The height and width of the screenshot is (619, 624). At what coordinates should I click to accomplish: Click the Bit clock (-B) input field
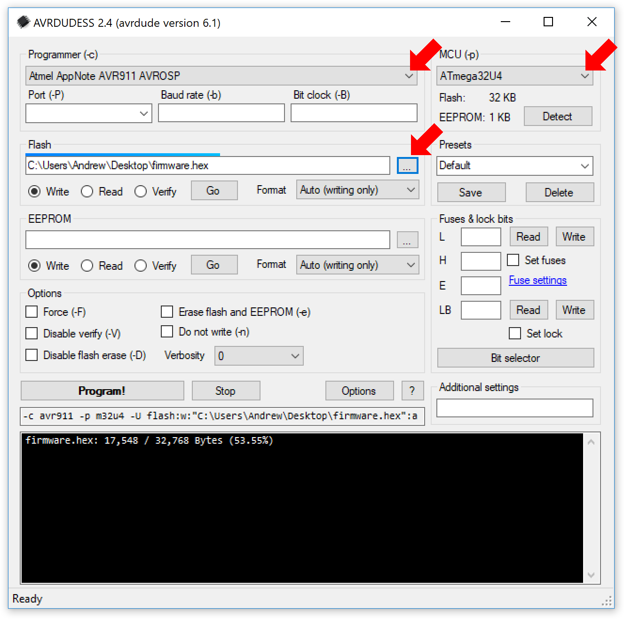click(354, 113)
